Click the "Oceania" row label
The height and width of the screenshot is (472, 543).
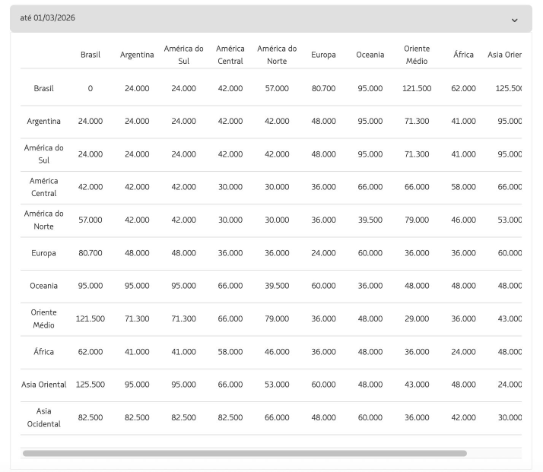pos(43,286)
